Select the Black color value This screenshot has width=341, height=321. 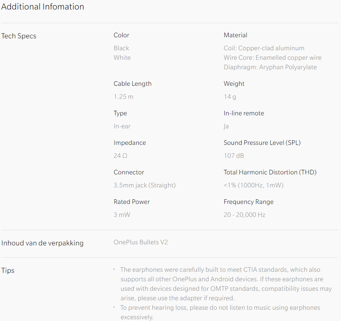point(121,48)
